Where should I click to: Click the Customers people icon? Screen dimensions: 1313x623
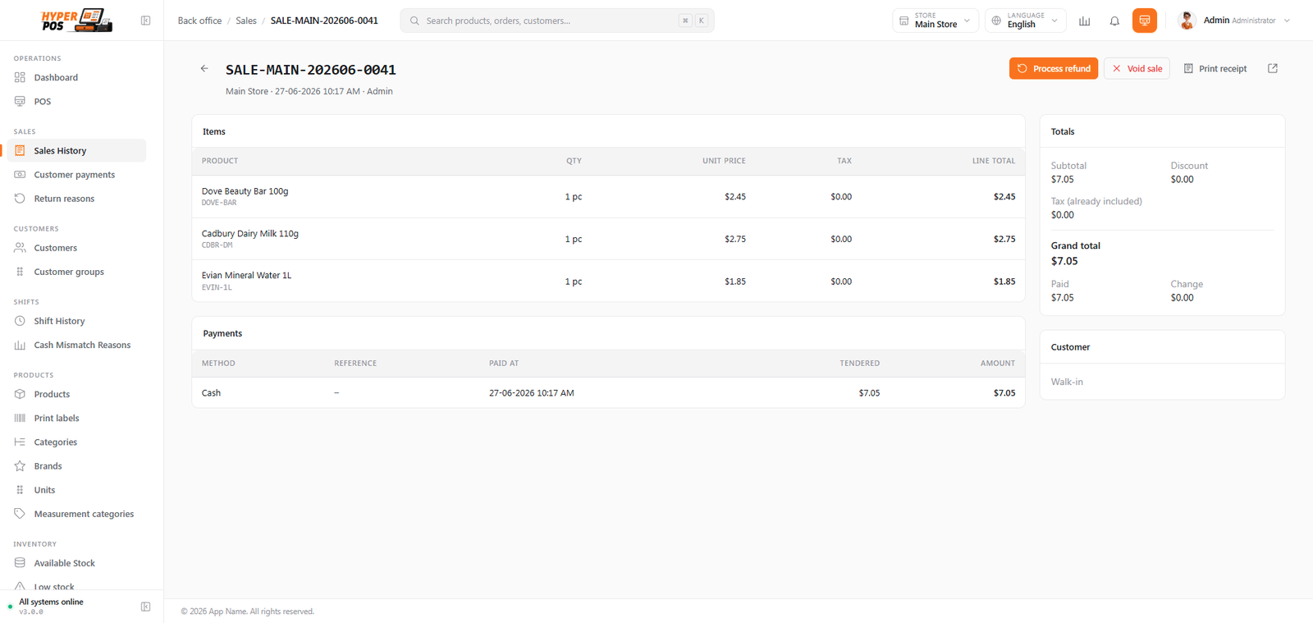[20, 247]
